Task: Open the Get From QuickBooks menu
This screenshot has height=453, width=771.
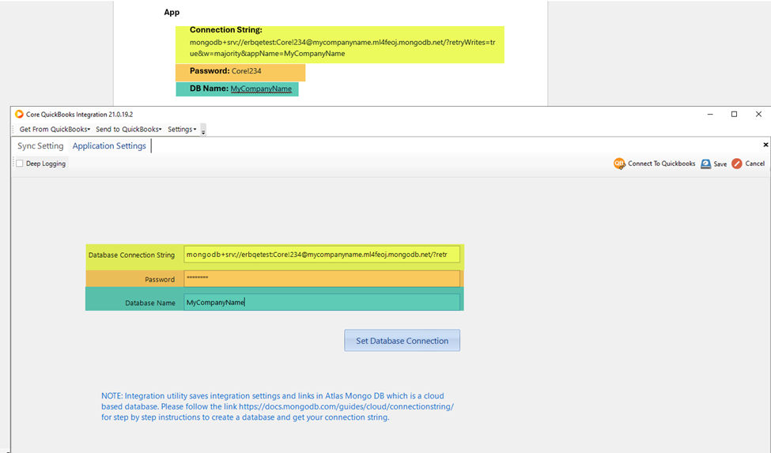Action: pos(55,129)
